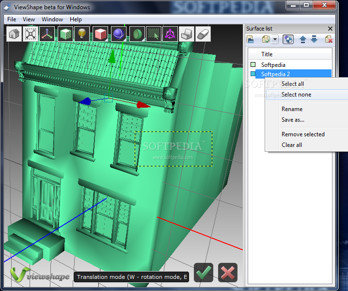Confirm transformation with green checkmark button
This screenshot has width=348, height=291.
click(x=203, y=273)
